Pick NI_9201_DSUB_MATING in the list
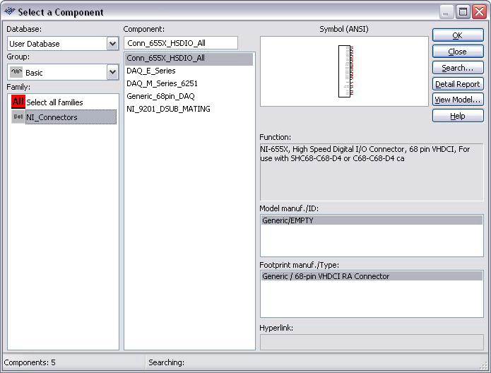The image size is (491, 373). pos(168,109)
